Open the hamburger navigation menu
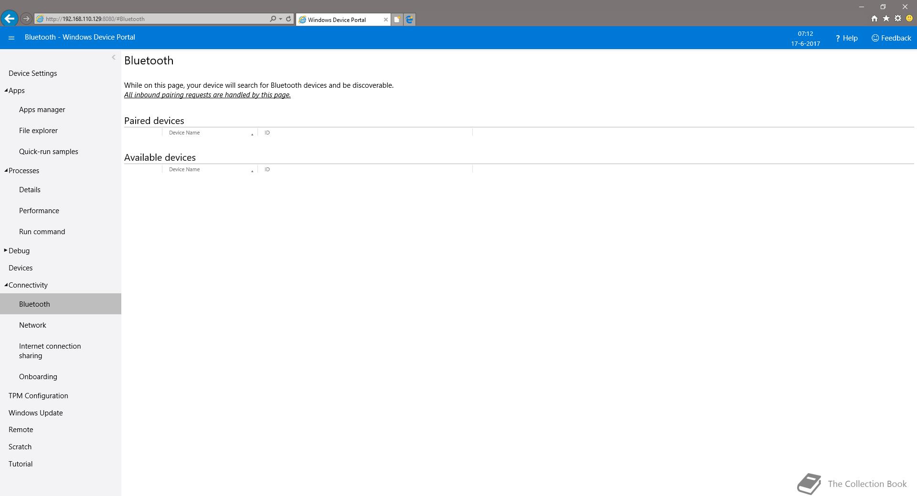 (x=11, y=38)
